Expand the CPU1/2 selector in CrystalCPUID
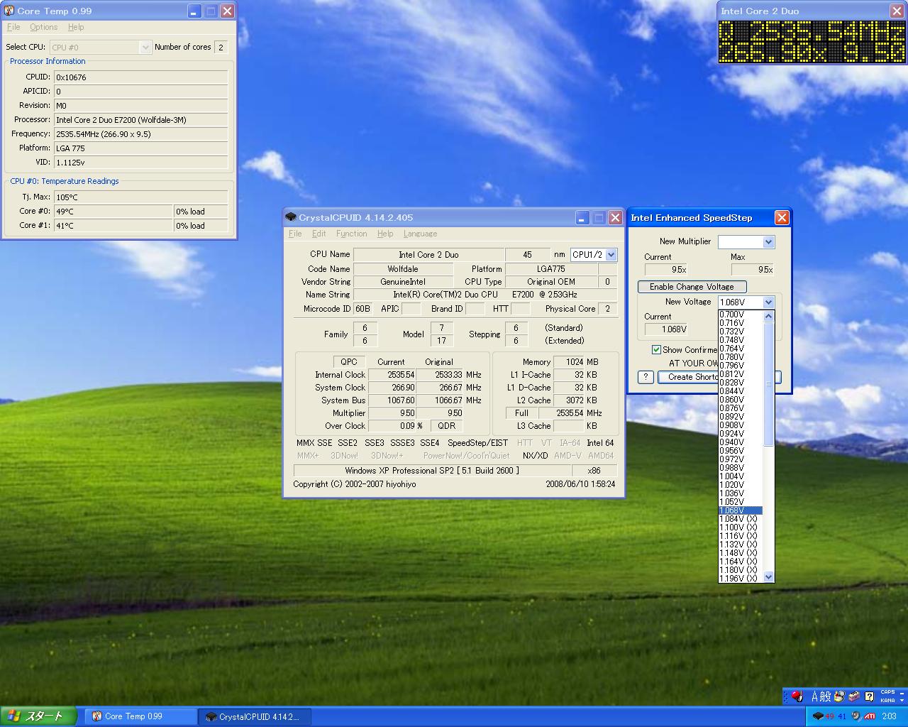Viewport: 908px width, 727px height. 611,254
